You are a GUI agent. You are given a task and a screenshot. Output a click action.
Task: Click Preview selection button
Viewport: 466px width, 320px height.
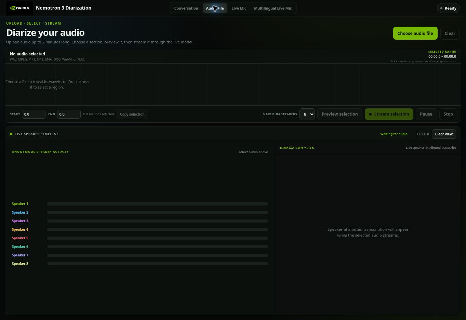point(339,114)
